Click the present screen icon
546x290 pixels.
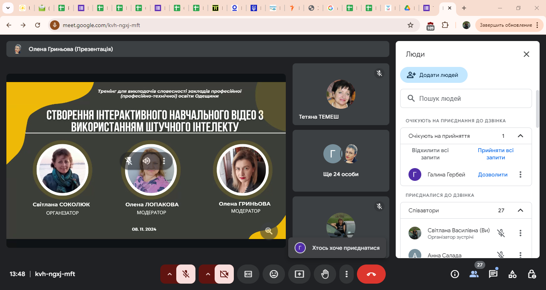pos(299,274)
